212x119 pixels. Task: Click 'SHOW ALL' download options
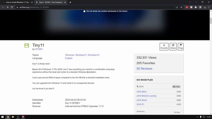140,111
